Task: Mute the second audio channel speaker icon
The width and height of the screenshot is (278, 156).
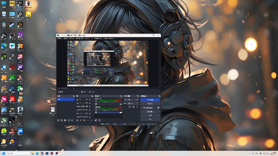Action: [96, 112]
